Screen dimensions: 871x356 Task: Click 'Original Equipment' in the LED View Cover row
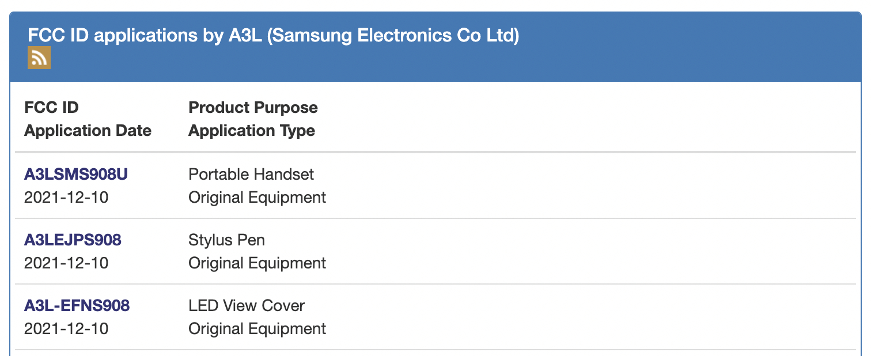(x=257, y=329)
